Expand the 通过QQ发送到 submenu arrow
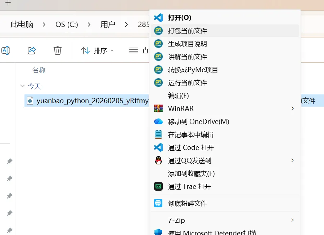The width and height of the screenshot is (324, 235). tap(292, 160)
